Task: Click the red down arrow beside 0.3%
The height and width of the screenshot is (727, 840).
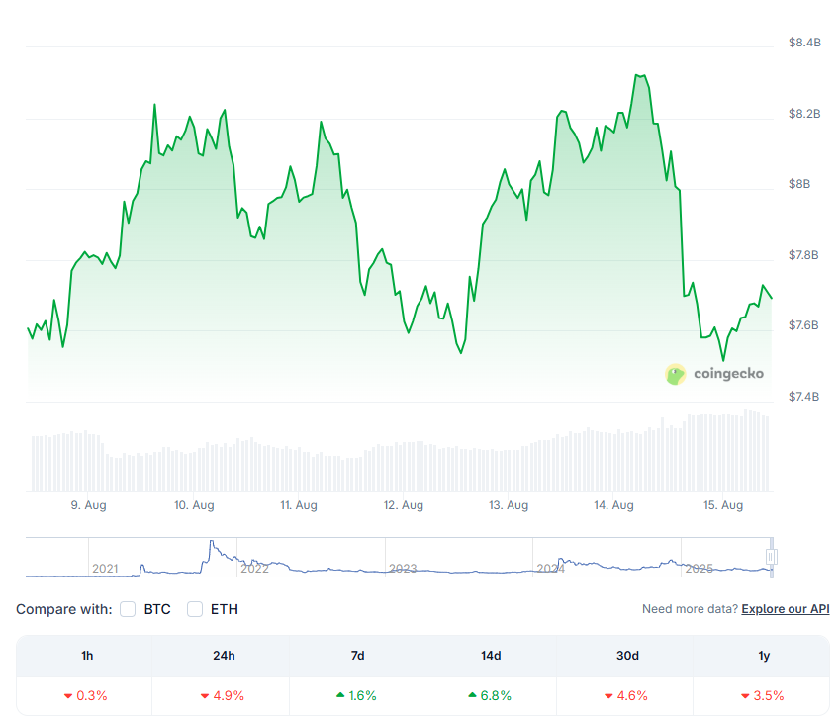Action: [x=68, y=696]
